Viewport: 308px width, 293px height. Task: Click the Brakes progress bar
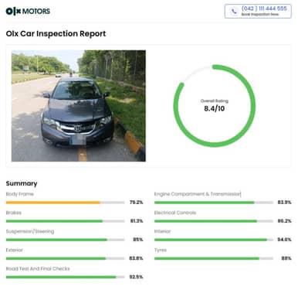66,221
